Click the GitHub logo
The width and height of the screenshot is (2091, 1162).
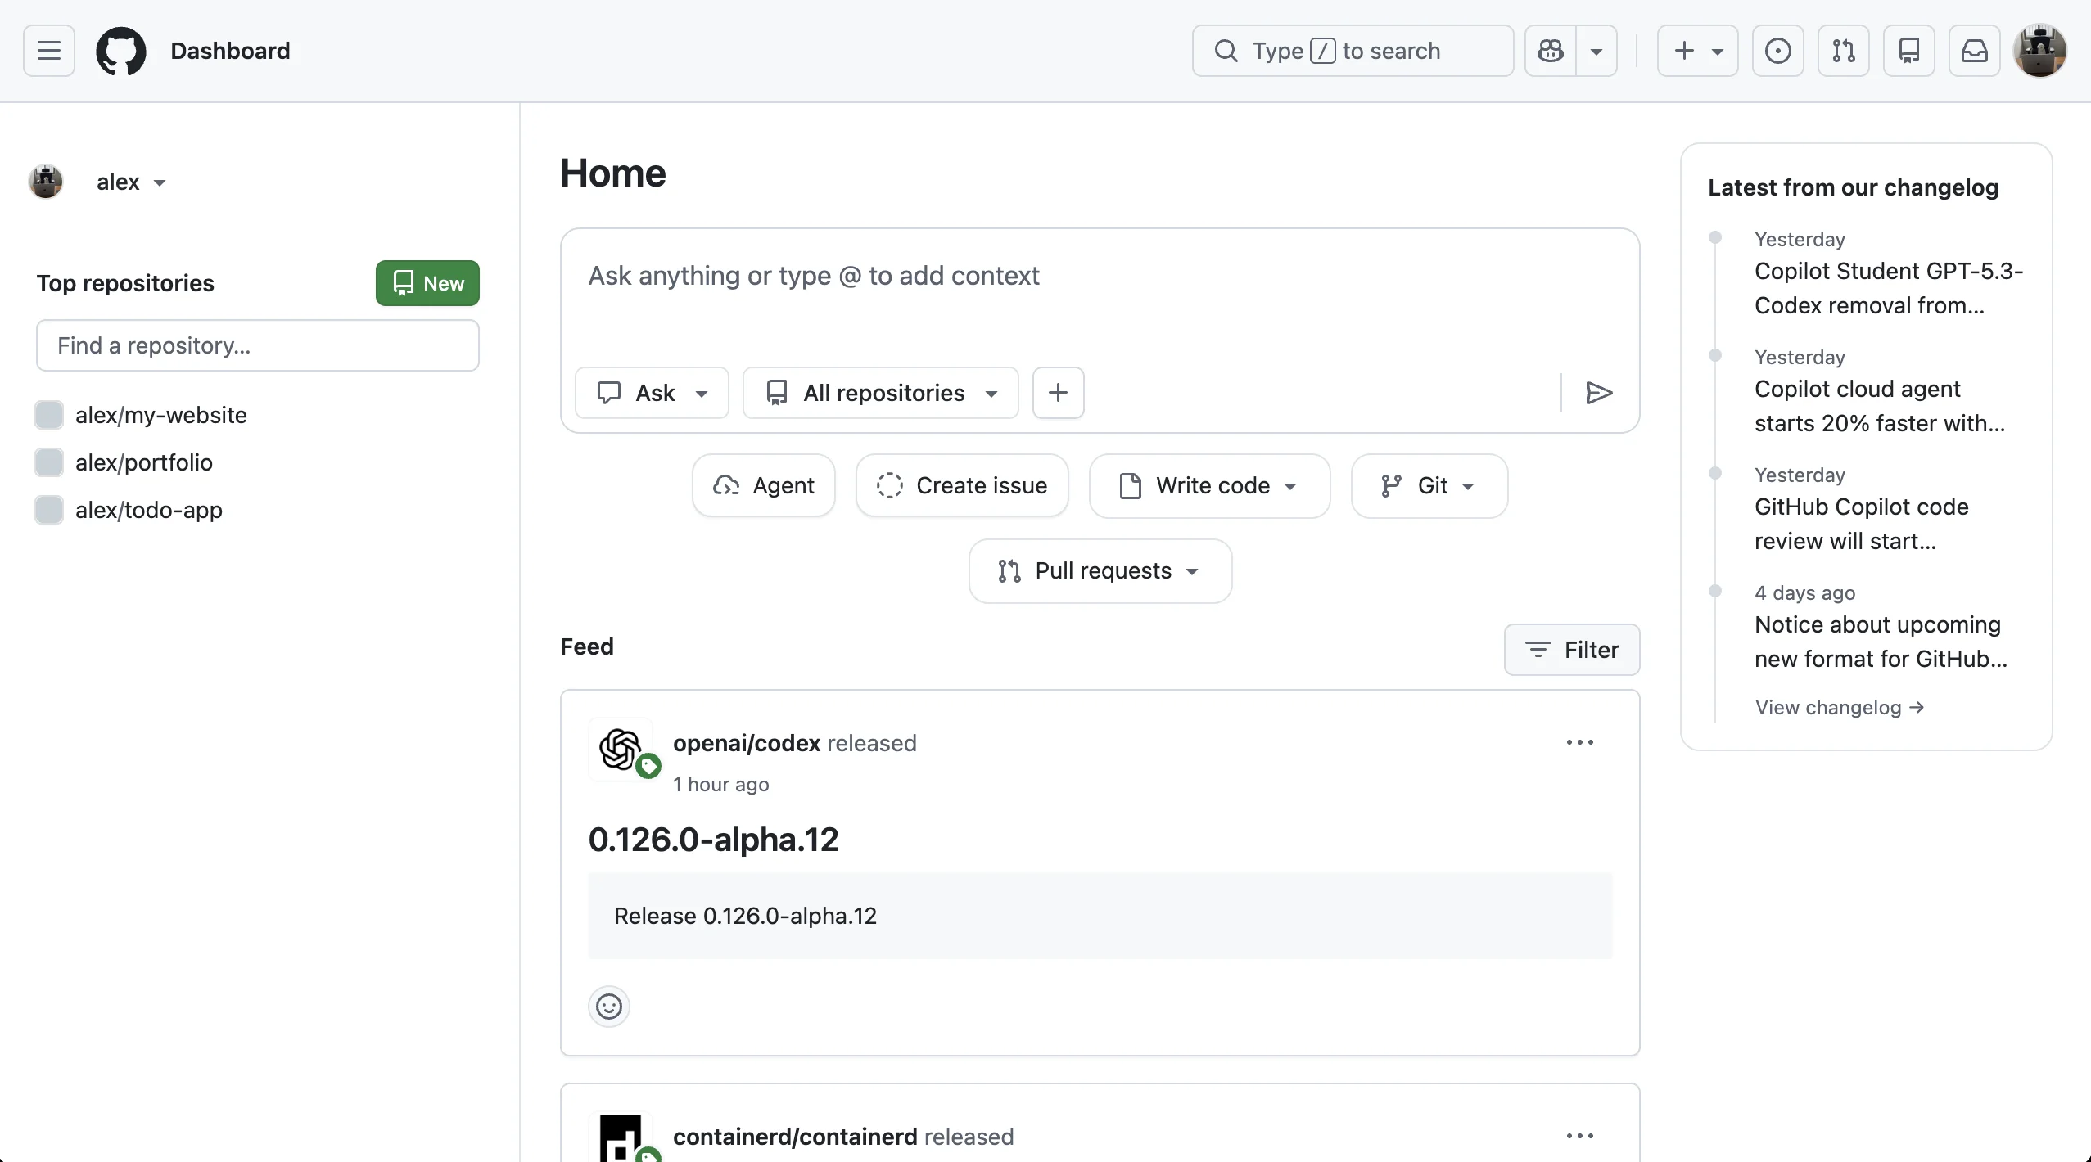click(121, 51)
